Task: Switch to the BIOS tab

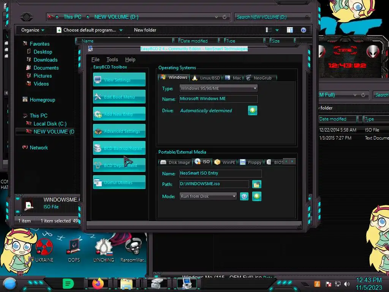Action: [275, 162]
